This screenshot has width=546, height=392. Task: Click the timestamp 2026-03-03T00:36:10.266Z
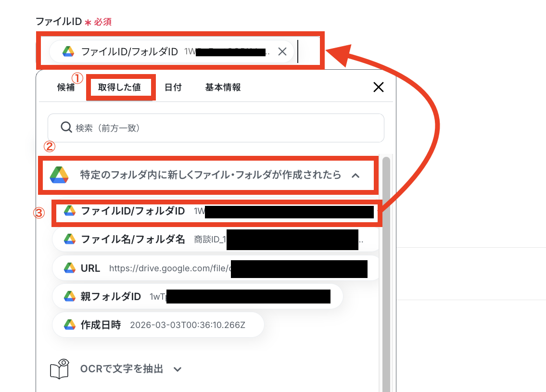188,325
